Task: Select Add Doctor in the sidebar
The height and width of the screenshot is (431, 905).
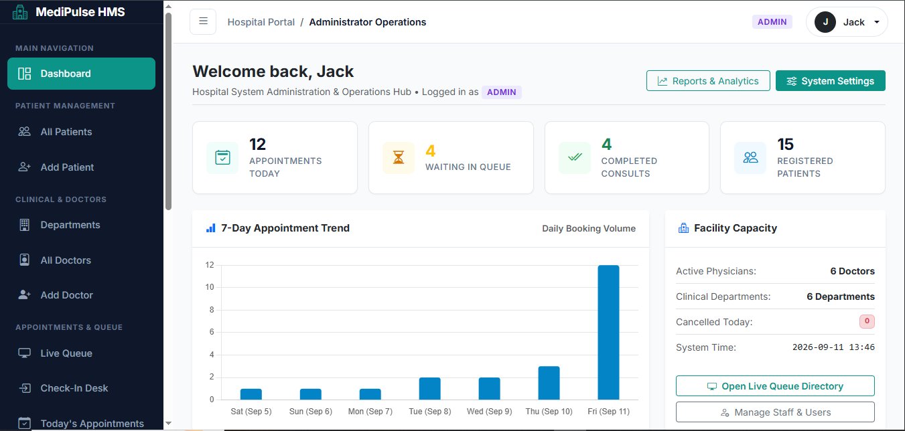Action: click(81, 295)
